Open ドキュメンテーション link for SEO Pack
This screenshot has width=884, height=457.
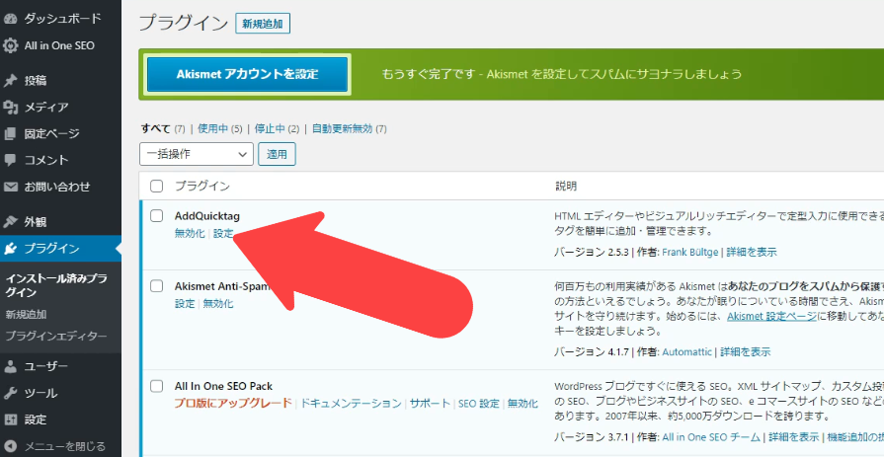click(351, 404)
